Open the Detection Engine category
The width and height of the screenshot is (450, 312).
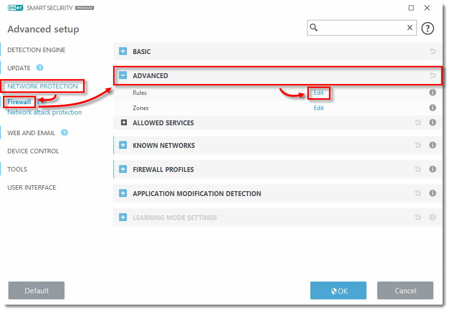tap(36, 50)
